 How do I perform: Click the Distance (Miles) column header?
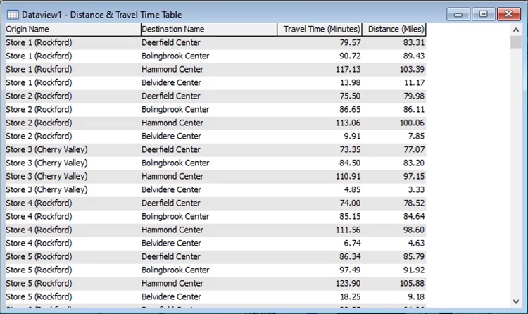[x=395, y=30]
